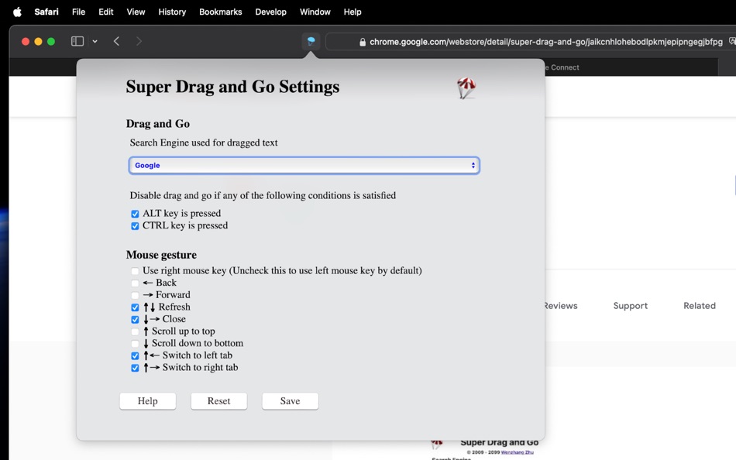Disable Switch to right tab checkbox

[135, 368]
